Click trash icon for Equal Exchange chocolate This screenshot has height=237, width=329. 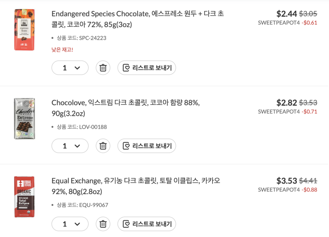[x=103, y=224]
